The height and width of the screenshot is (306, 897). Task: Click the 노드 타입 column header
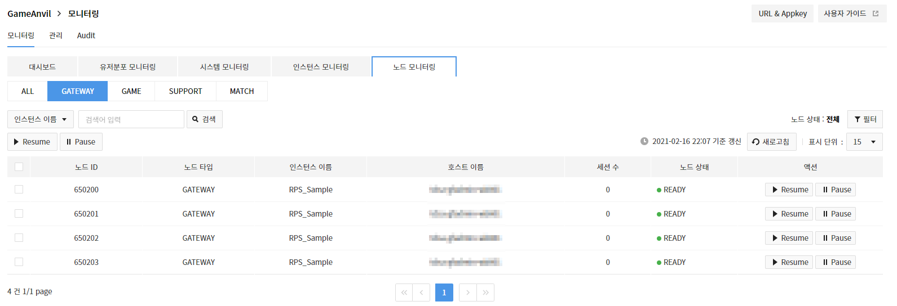pos(198,167)
